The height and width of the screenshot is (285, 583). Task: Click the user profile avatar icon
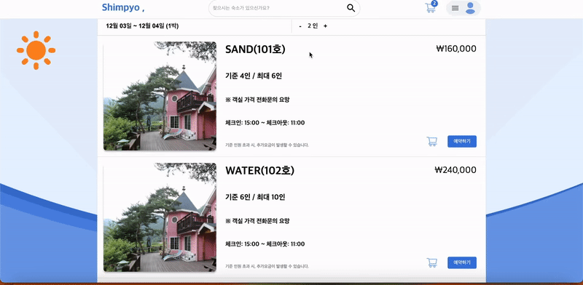click(x=470, y=8)
